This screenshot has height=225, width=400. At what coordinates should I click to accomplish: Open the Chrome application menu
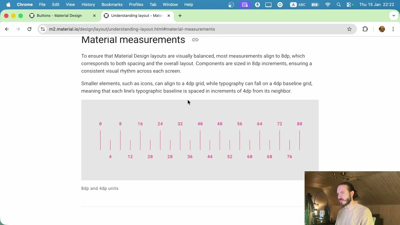tap(25, 4)
